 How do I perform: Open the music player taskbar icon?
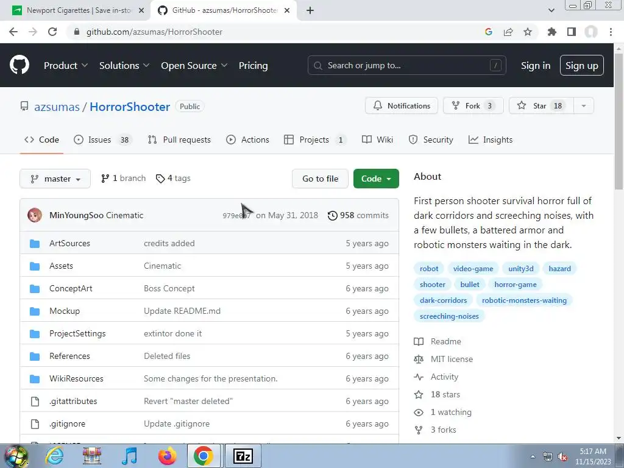[129, 456]
